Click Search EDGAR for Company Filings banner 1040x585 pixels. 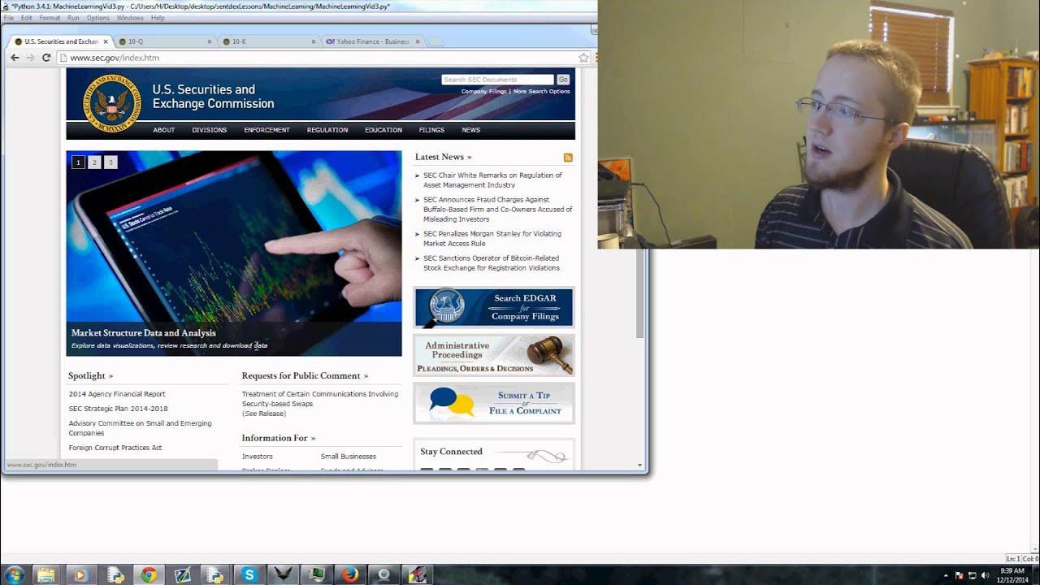tap(494, 307)
